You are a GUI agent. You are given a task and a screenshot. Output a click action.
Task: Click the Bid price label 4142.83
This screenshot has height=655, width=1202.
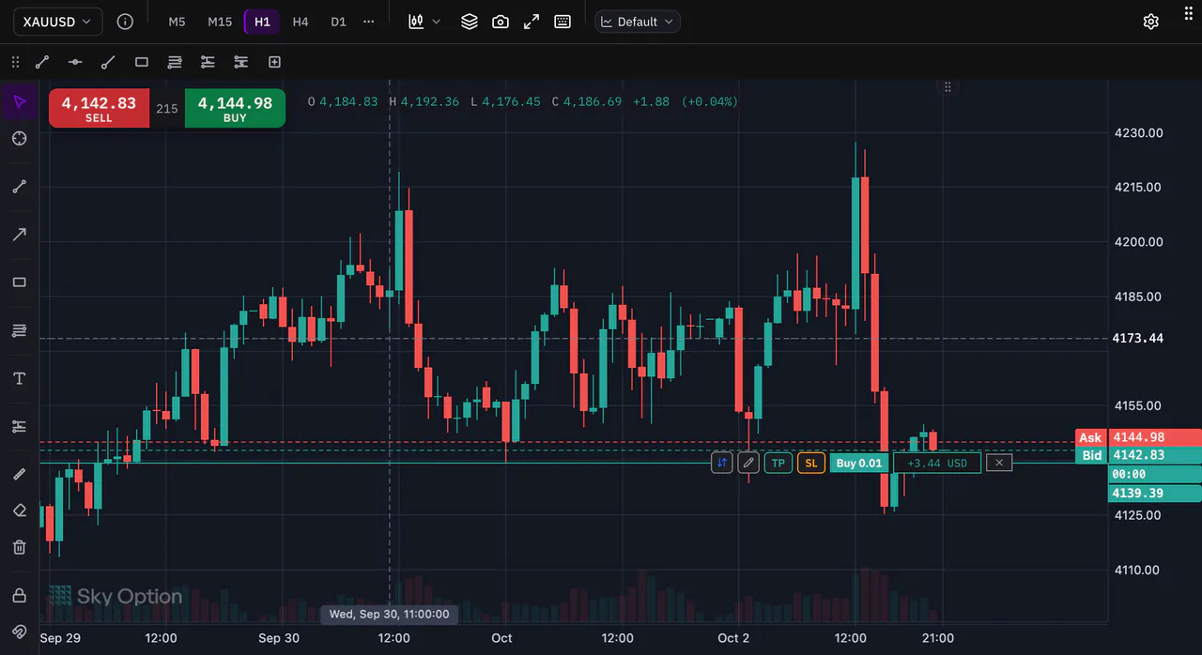(1137, 455)
